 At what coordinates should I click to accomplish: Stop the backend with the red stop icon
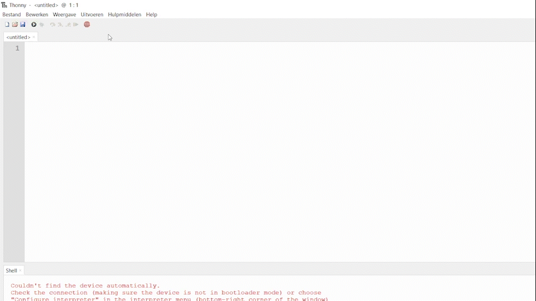click(87, 24)
